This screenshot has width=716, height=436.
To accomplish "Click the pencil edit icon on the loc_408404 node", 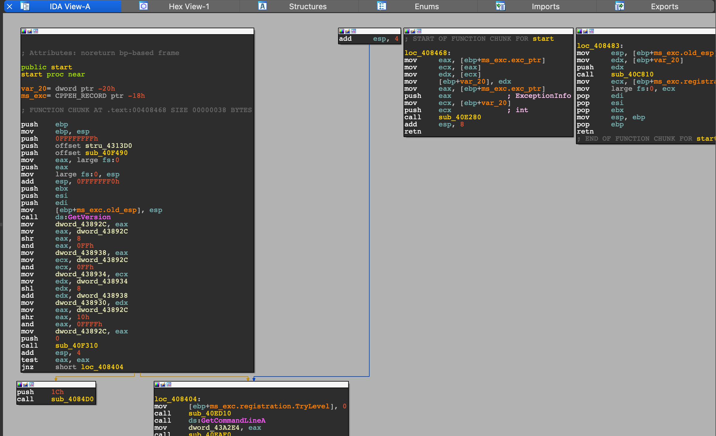I will (163, 385).
